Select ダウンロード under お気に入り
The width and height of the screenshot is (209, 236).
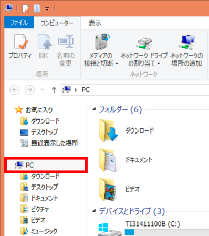[x=40, y=121]
